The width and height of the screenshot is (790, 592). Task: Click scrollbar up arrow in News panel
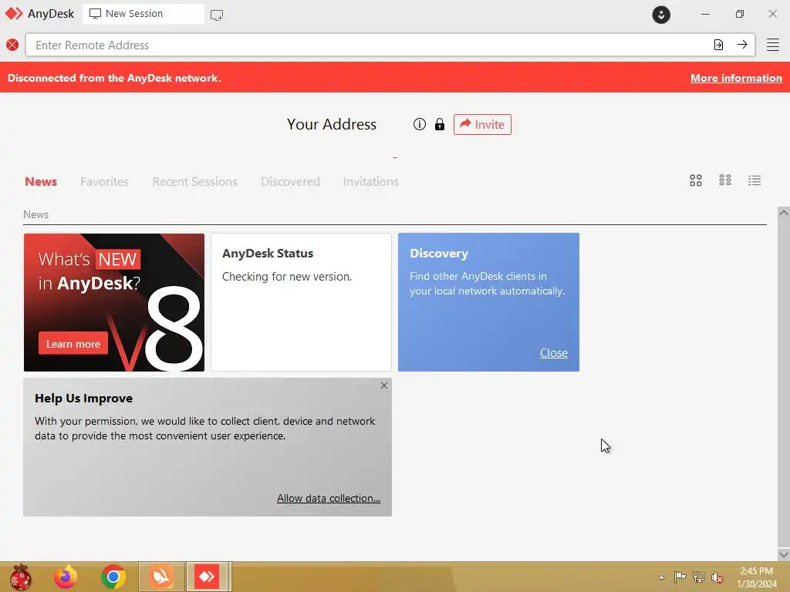click(x=784, y=213)
